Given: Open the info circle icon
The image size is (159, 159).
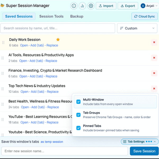Looking at the screenshot, I should pyautogui.click(x=74, y=6).
